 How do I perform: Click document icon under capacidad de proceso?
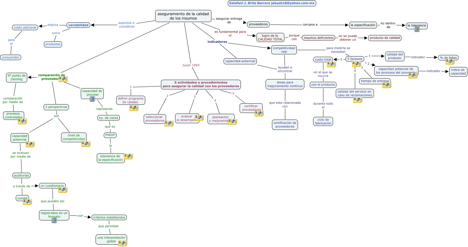tap(92, 99)
